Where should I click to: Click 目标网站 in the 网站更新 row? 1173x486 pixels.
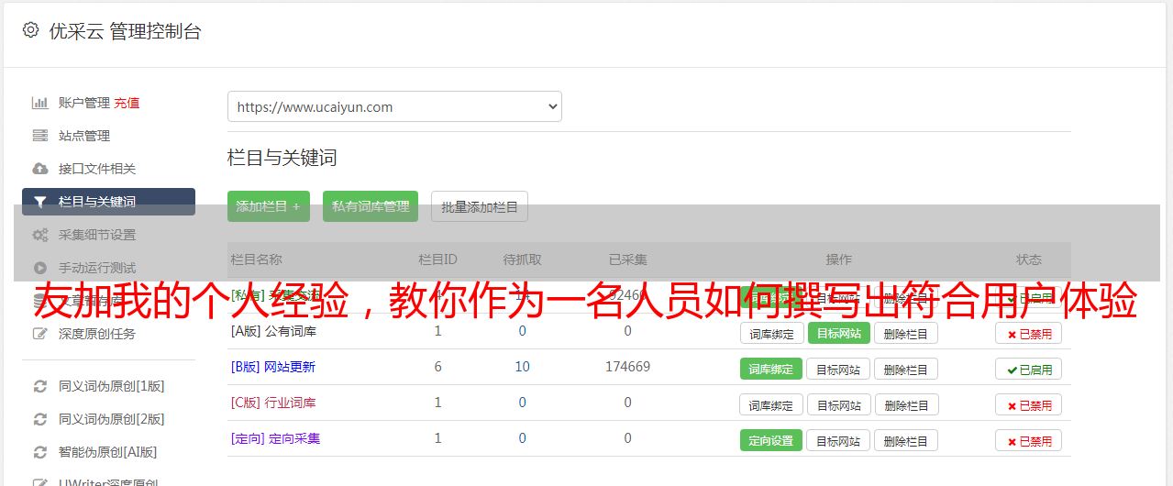838,370
